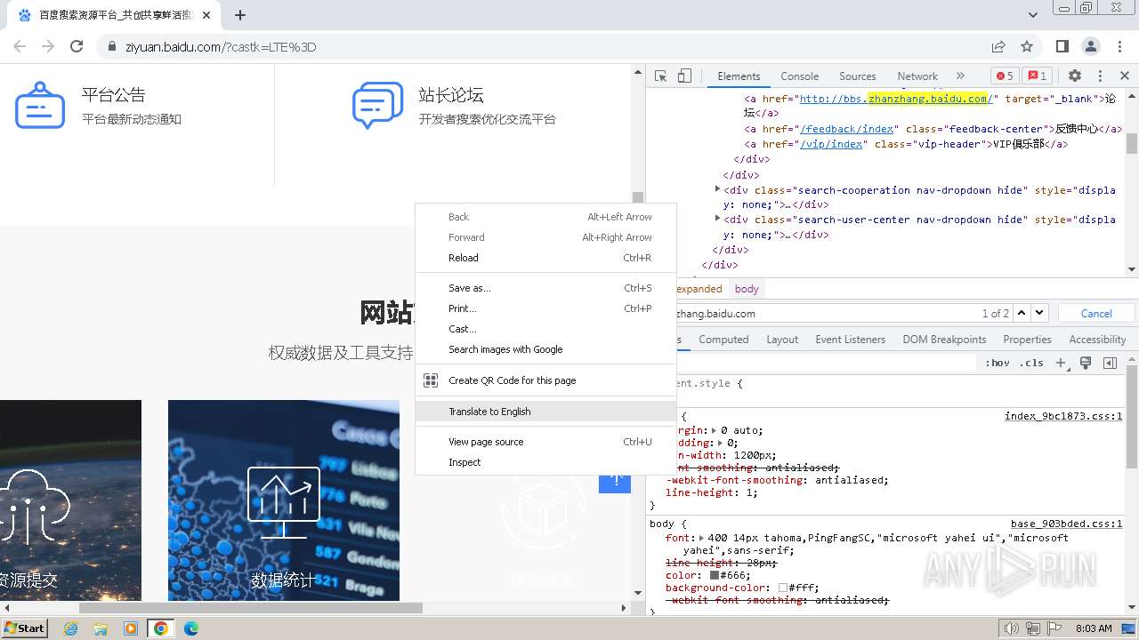Share this page using address bar icon
Image resolution: width=1139 pixels, height=640 pixels.
pyautogui.click(x=998, y=46)
